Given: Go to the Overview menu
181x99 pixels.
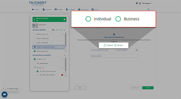Looking at the screenshot, I should coord(35,9).
